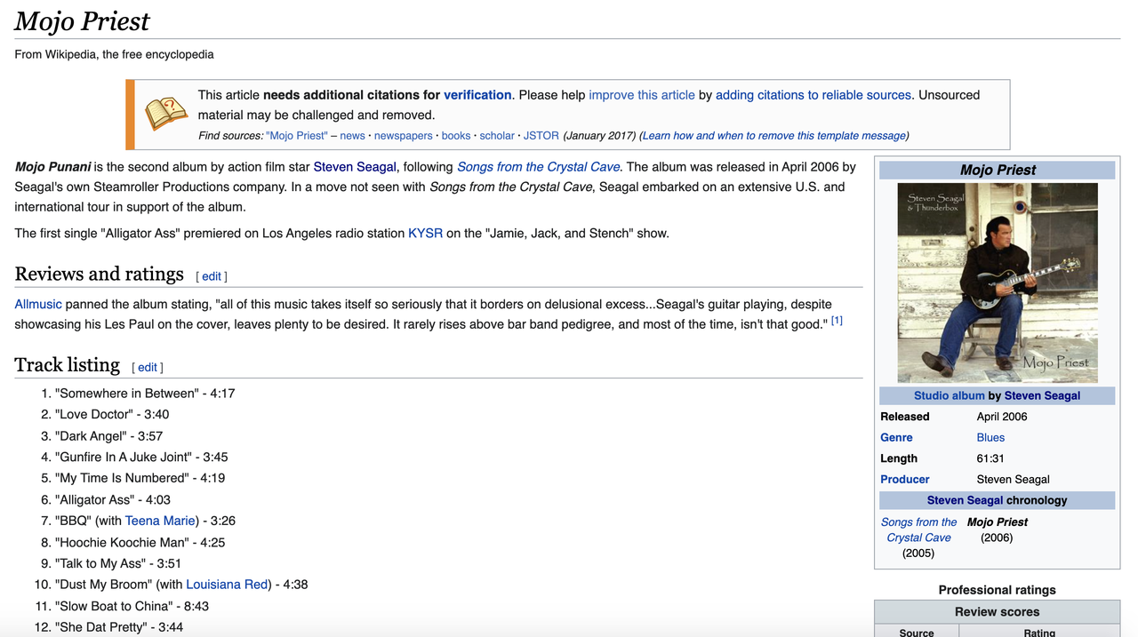1138x637 pixels.
Task: Open the "Mojo Priest" find sources link
Action: [x=297, y=136]
